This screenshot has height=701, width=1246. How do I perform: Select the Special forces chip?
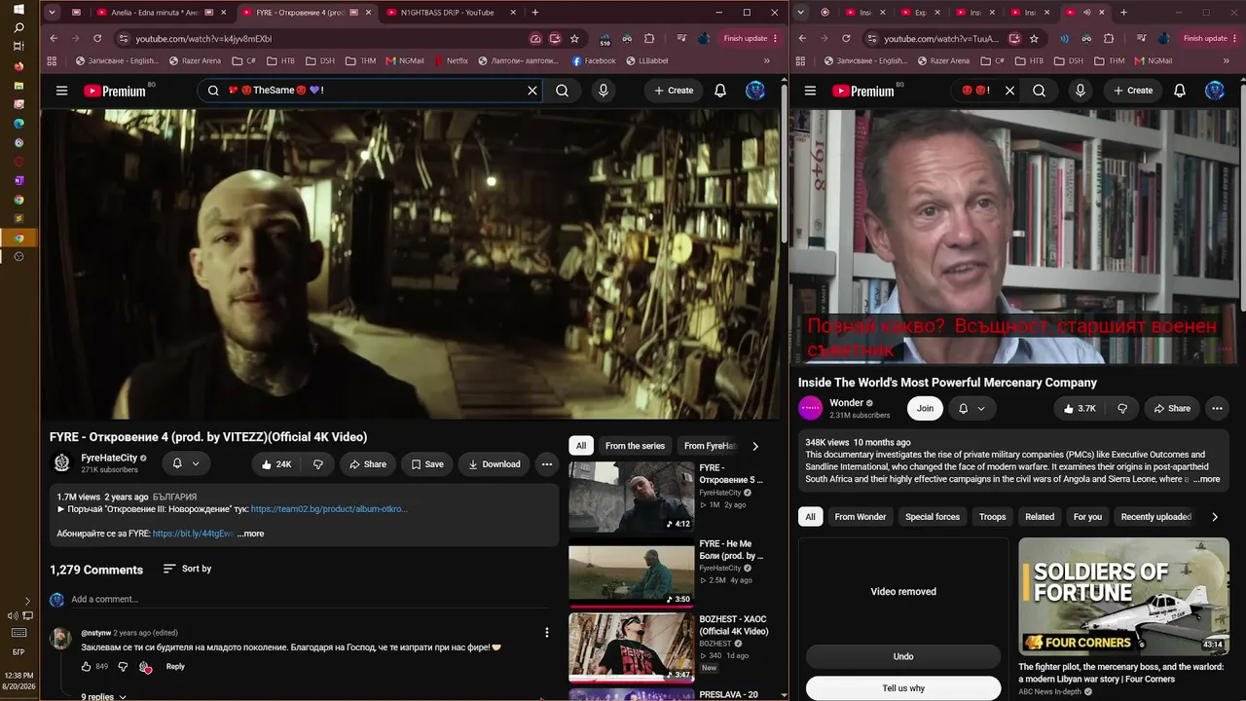933,517
